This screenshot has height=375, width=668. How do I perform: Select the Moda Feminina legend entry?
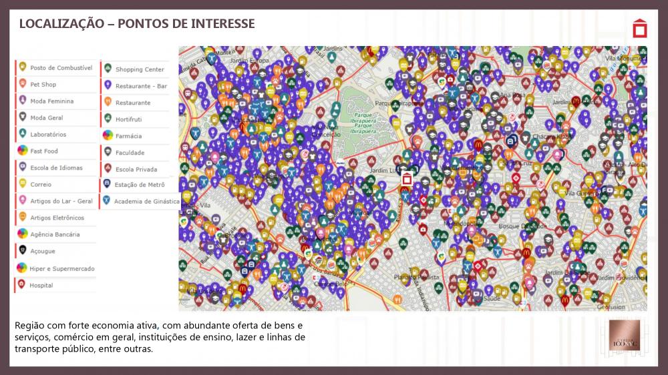(x=51, y=101)
